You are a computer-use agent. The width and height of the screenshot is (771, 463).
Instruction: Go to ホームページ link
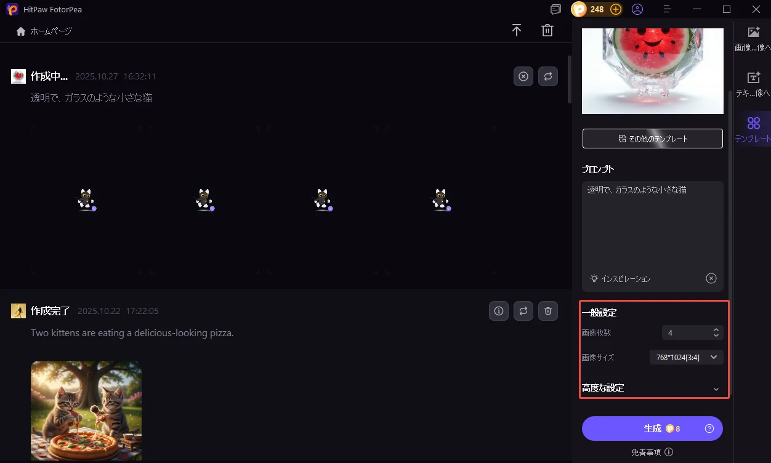pos(44,31)
